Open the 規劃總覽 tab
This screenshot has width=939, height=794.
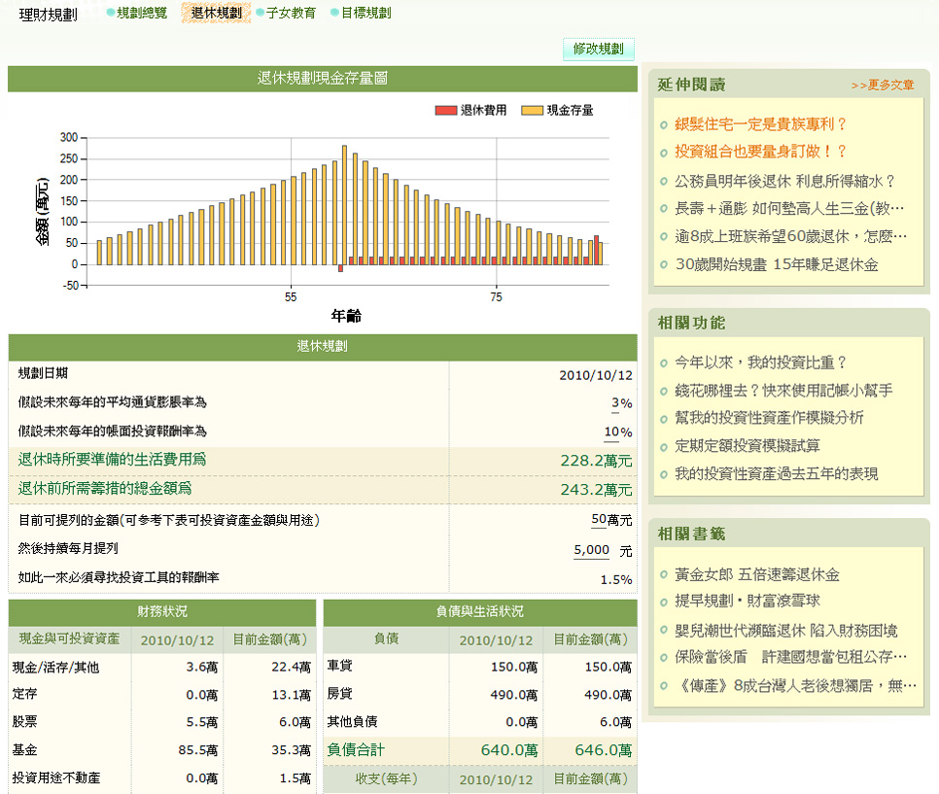[141, 14]
